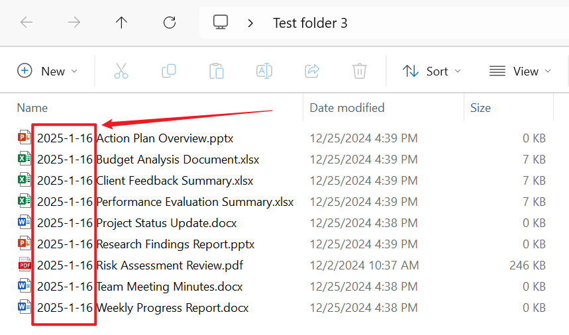Expand the breadcrumb chevron before Test folder 3

point(250,23)
